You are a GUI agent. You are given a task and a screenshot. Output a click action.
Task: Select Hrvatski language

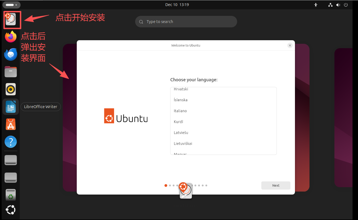point(223,89)
